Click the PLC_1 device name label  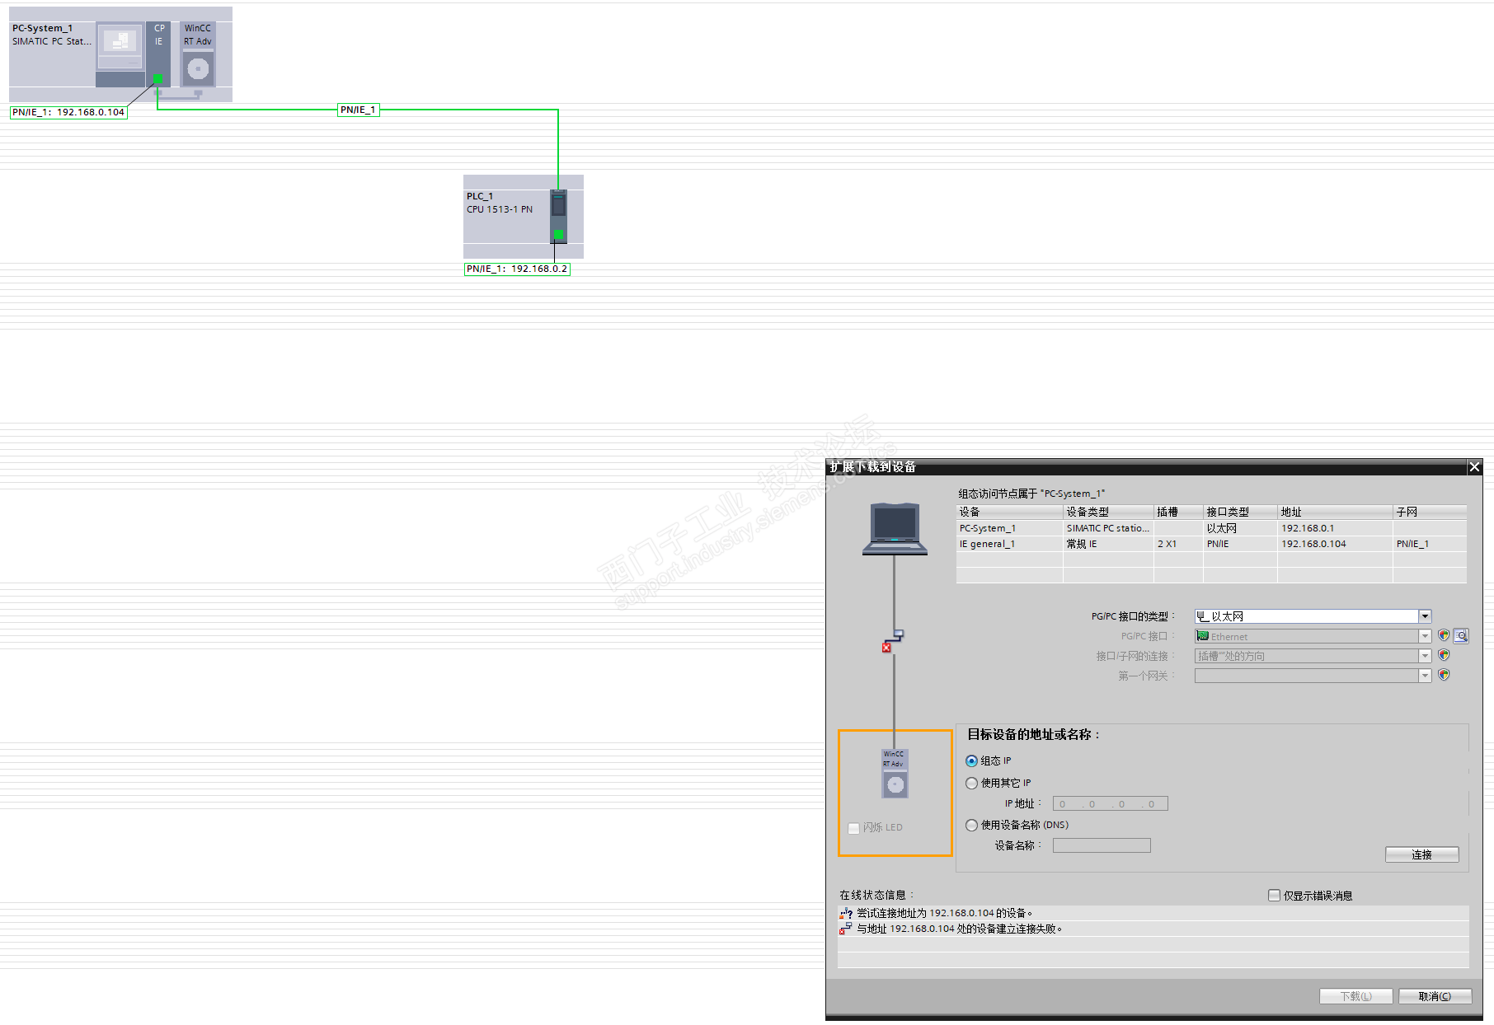coord(480,196)
